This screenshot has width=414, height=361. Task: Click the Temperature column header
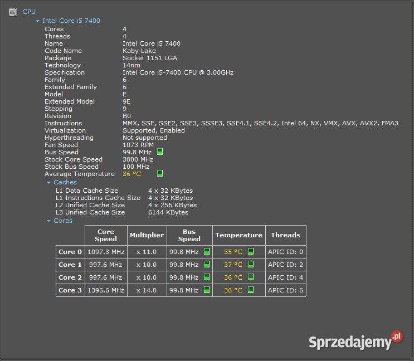coord(238,235)
